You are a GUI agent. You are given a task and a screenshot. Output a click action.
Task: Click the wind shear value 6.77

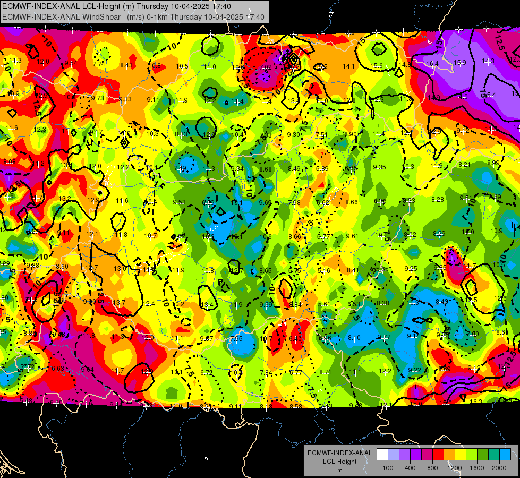295,372
